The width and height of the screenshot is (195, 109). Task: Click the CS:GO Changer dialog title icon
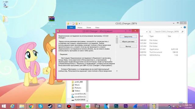pyautogui.click(x=58, y=31)
